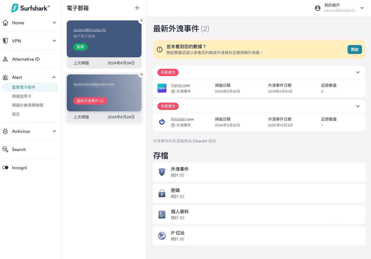Viewport: 371px width, 259px height.
Task: Open Alternative ID in sidebar
Action: [26, 59]
